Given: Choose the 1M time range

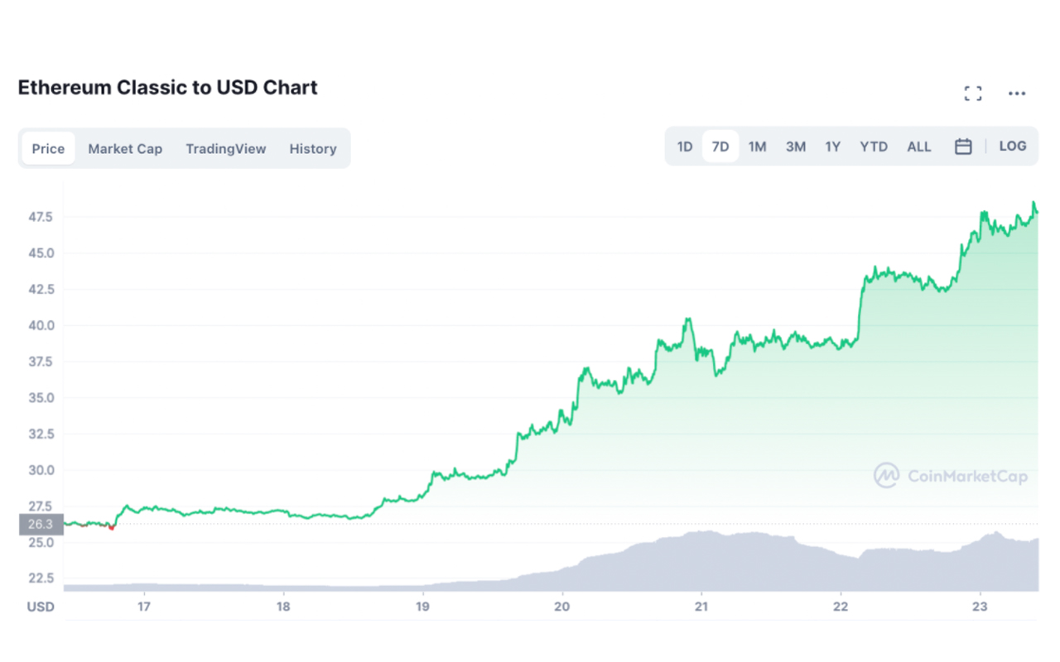Looking at the screenshot, I should 757,146.
